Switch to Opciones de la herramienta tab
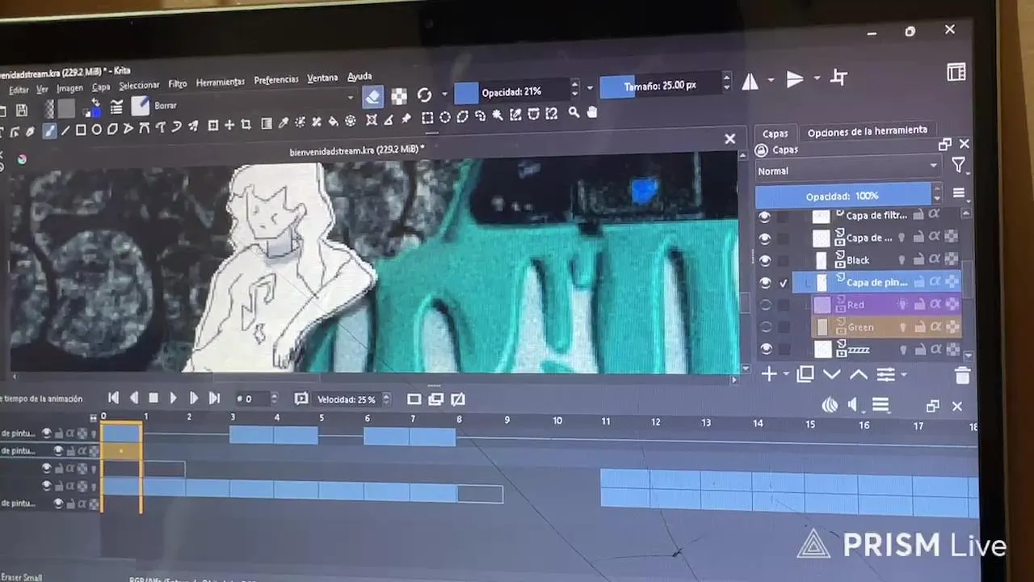 [x=867, y=132]
